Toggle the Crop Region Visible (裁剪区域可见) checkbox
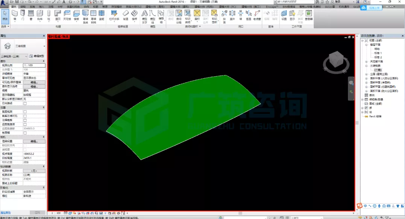This screenshot has width=405, height=219. tap(25, 116)
